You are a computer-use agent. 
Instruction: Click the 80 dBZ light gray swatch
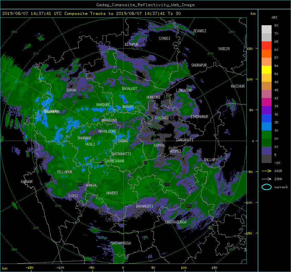(x=266, y=29)
